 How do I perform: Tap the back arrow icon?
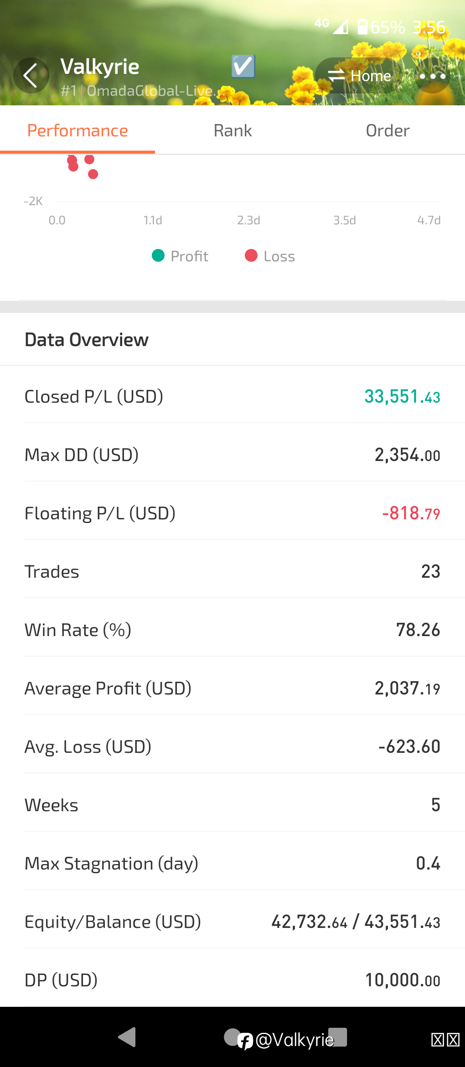click(31, 76)
